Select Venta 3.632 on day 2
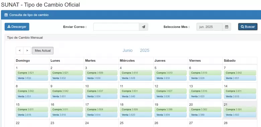This screenshot has height=127, width=261. click(67, 78)
